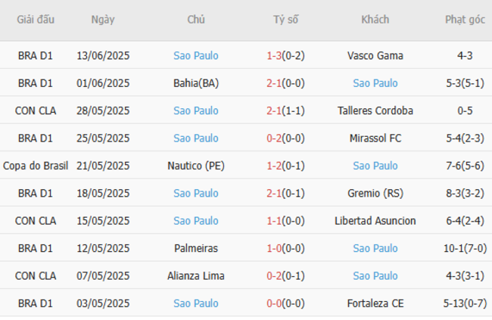Click Talleres Cordoba away team
The height and width of the screenshot is (320, 492).
pos(375,110)
